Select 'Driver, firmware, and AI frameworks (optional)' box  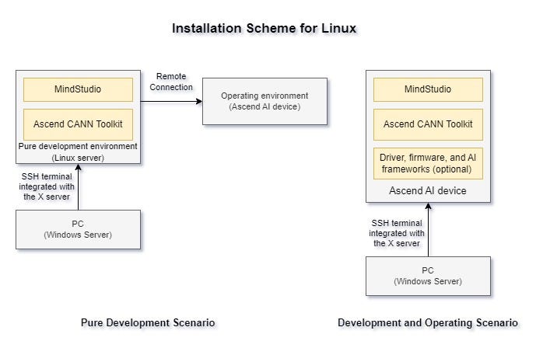tap(428, 163)
